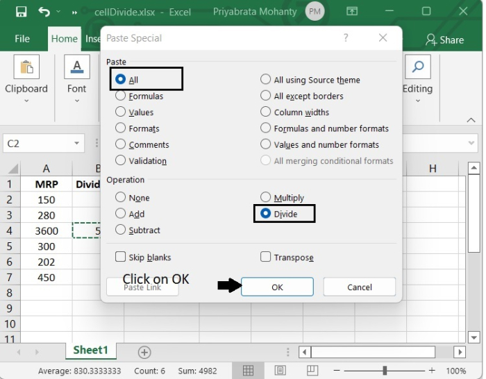Open the Sheet1 worksheet tab

click(90, 350)
